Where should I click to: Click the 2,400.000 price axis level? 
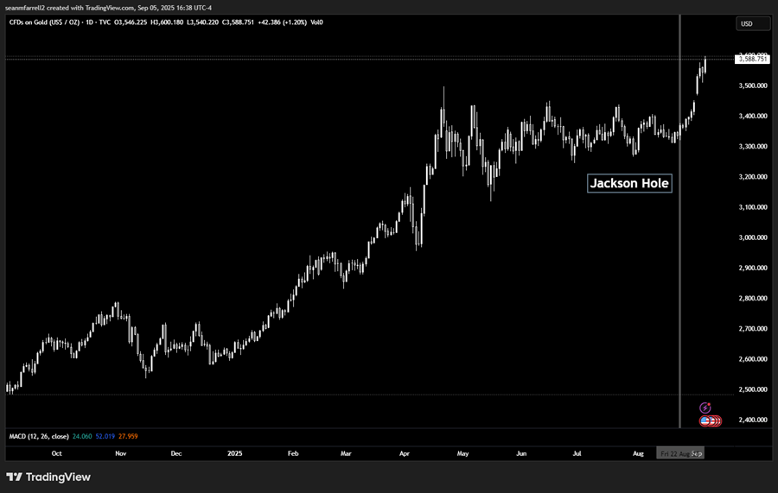[x=752, y=420]
